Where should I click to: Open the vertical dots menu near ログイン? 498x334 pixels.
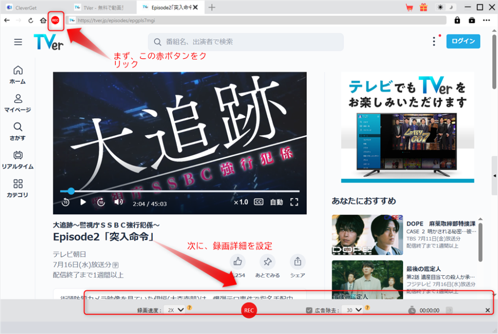pos(434,41)
